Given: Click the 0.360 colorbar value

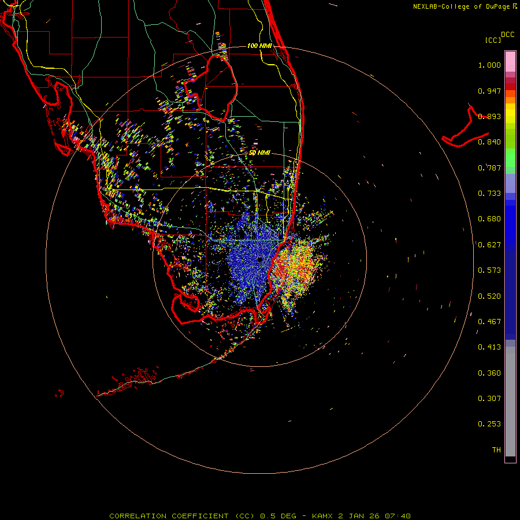Looking at the screenshot, I should click(489, 373).
